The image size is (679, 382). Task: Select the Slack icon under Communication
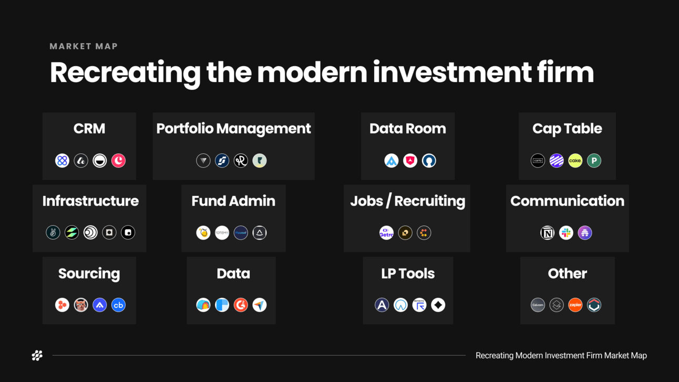point(566,233)
